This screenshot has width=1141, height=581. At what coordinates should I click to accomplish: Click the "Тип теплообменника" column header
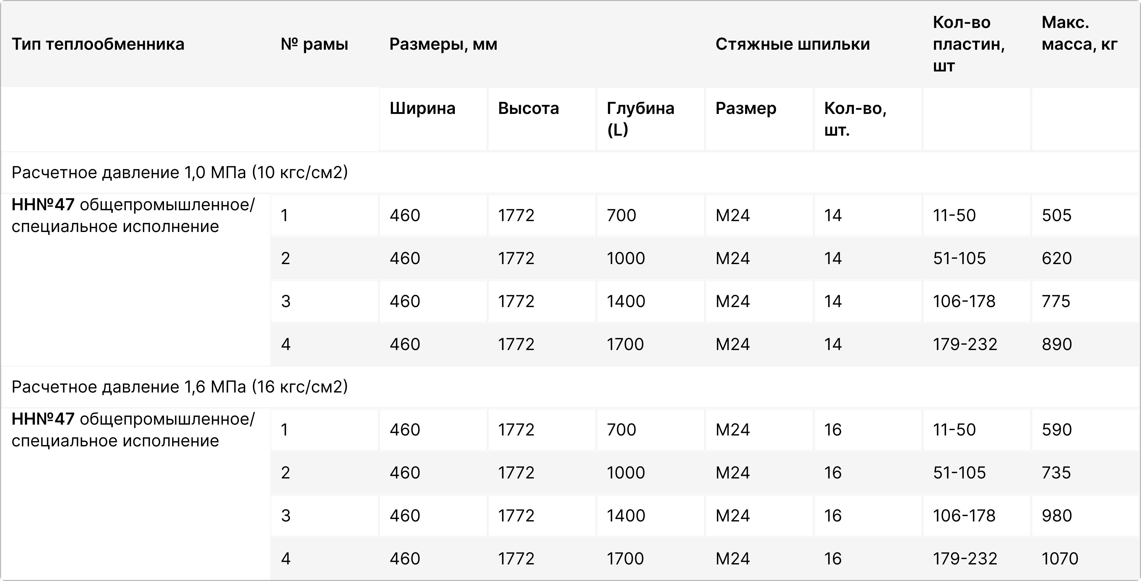98,44
